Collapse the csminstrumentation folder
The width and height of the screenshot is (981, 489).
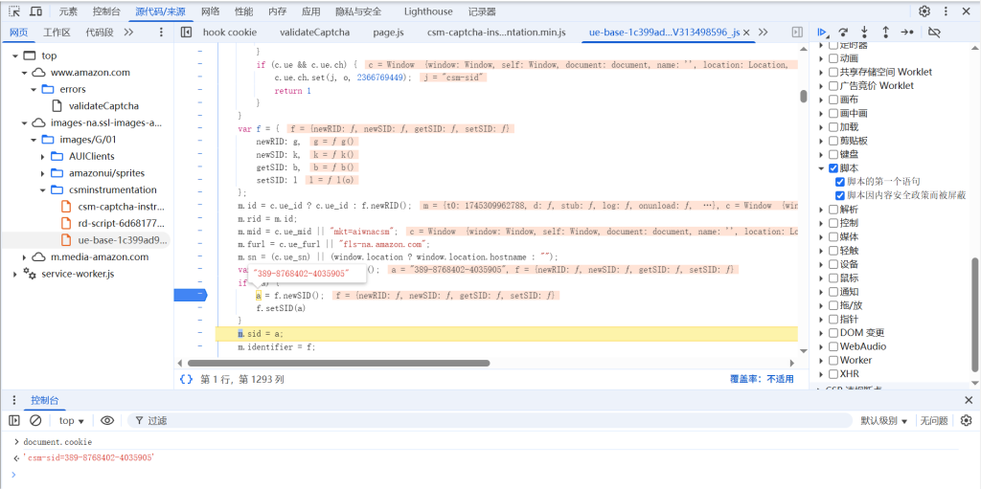pos(45,189)
